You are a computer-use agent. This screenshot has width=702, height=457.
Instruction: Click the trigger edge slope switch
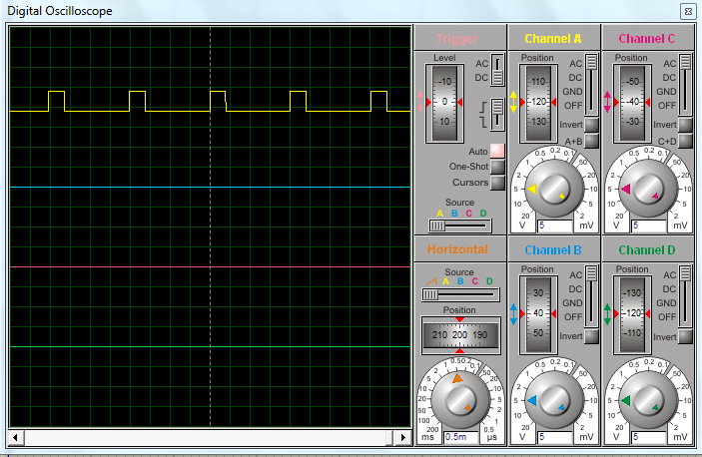click(x=497, y=115)
